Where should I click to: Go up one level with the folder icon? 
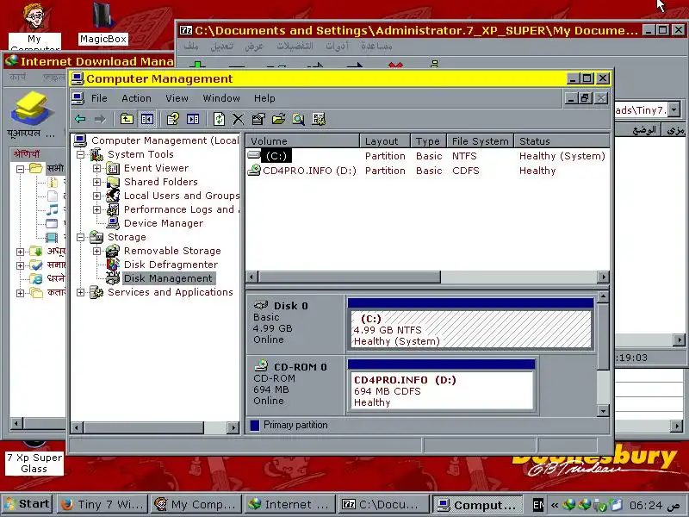tap(127, 119)
